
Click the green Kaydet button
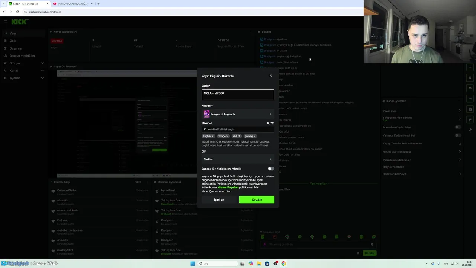(x=257, y=200)
